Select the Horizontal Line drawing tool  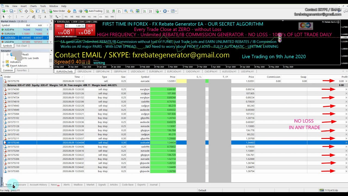point(22,17)
